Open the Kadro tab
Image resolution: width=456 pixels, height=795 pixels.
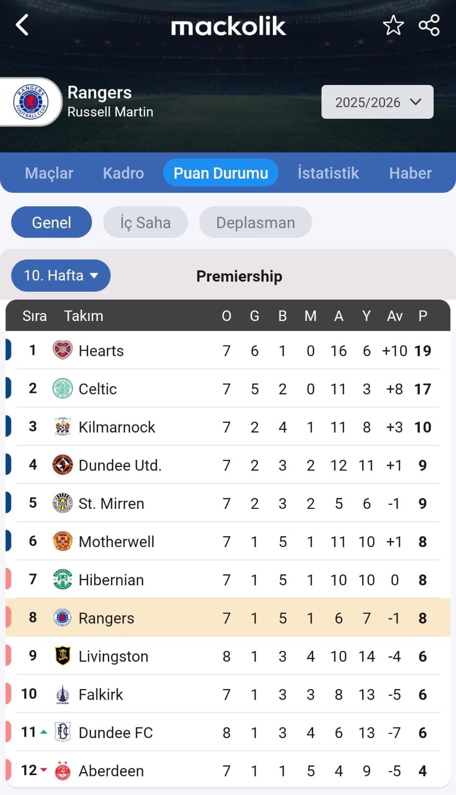click(124, 173)
